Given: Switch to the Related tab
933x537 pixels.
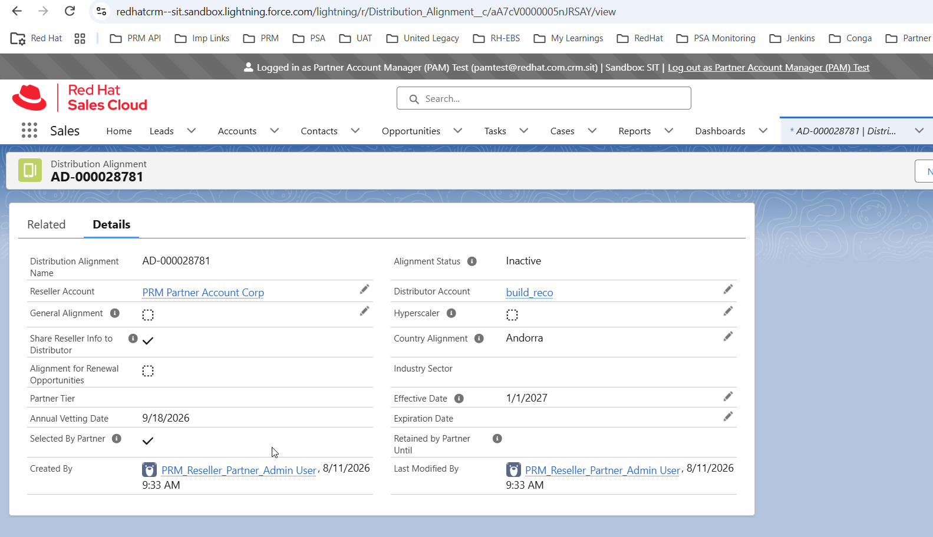Looking at the screenshot, I should point(47,224).
